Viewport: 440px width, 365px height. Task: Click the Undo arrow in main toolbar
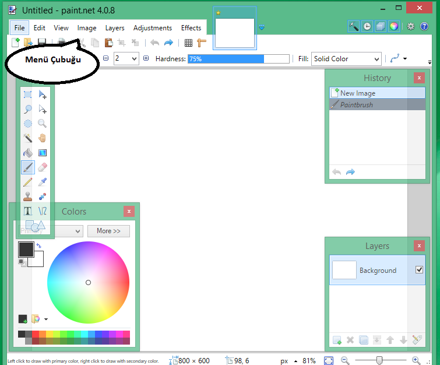pyautogui.click(x=154, y=43)
